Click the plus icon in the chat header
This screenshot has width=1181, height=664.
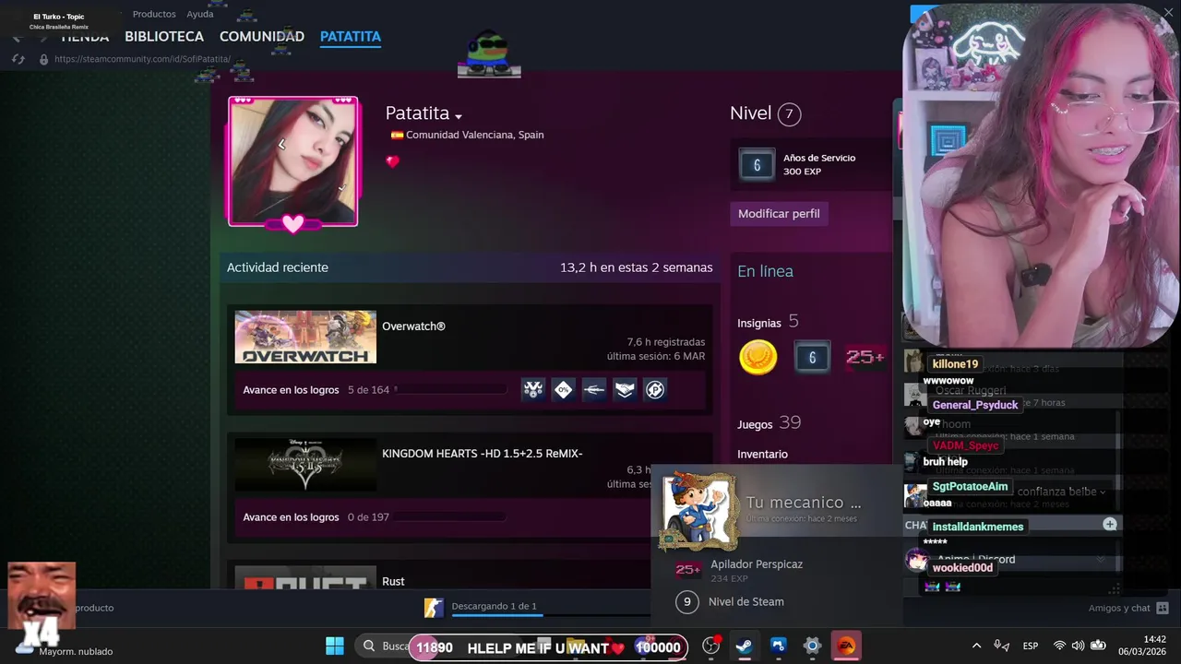click(1110, 524)
